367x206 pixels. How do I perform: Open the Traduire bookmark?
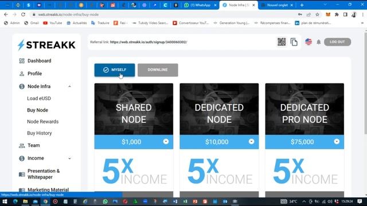100,23
